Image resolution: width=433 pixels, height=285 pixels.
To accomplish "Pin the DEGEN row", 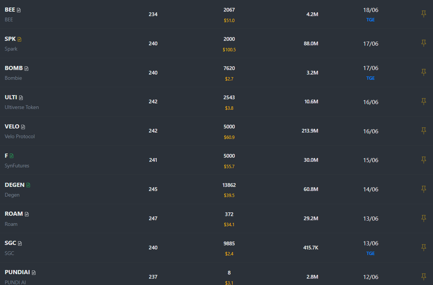I will [x=424, y=189].
